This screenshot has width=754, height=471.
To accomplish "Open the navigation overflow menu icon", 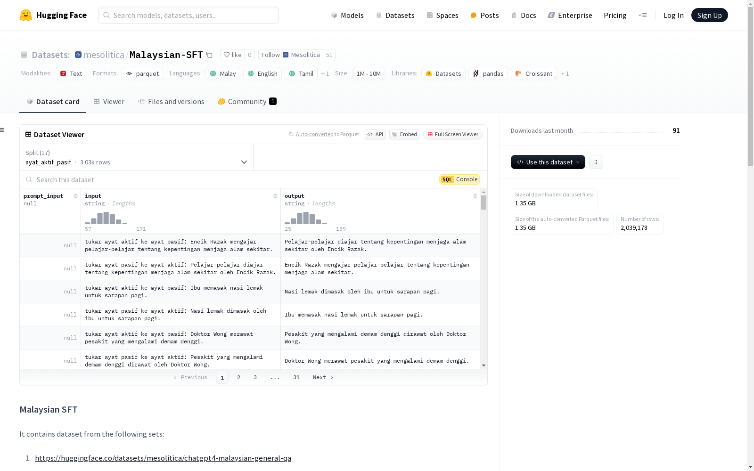I will 642,15.
